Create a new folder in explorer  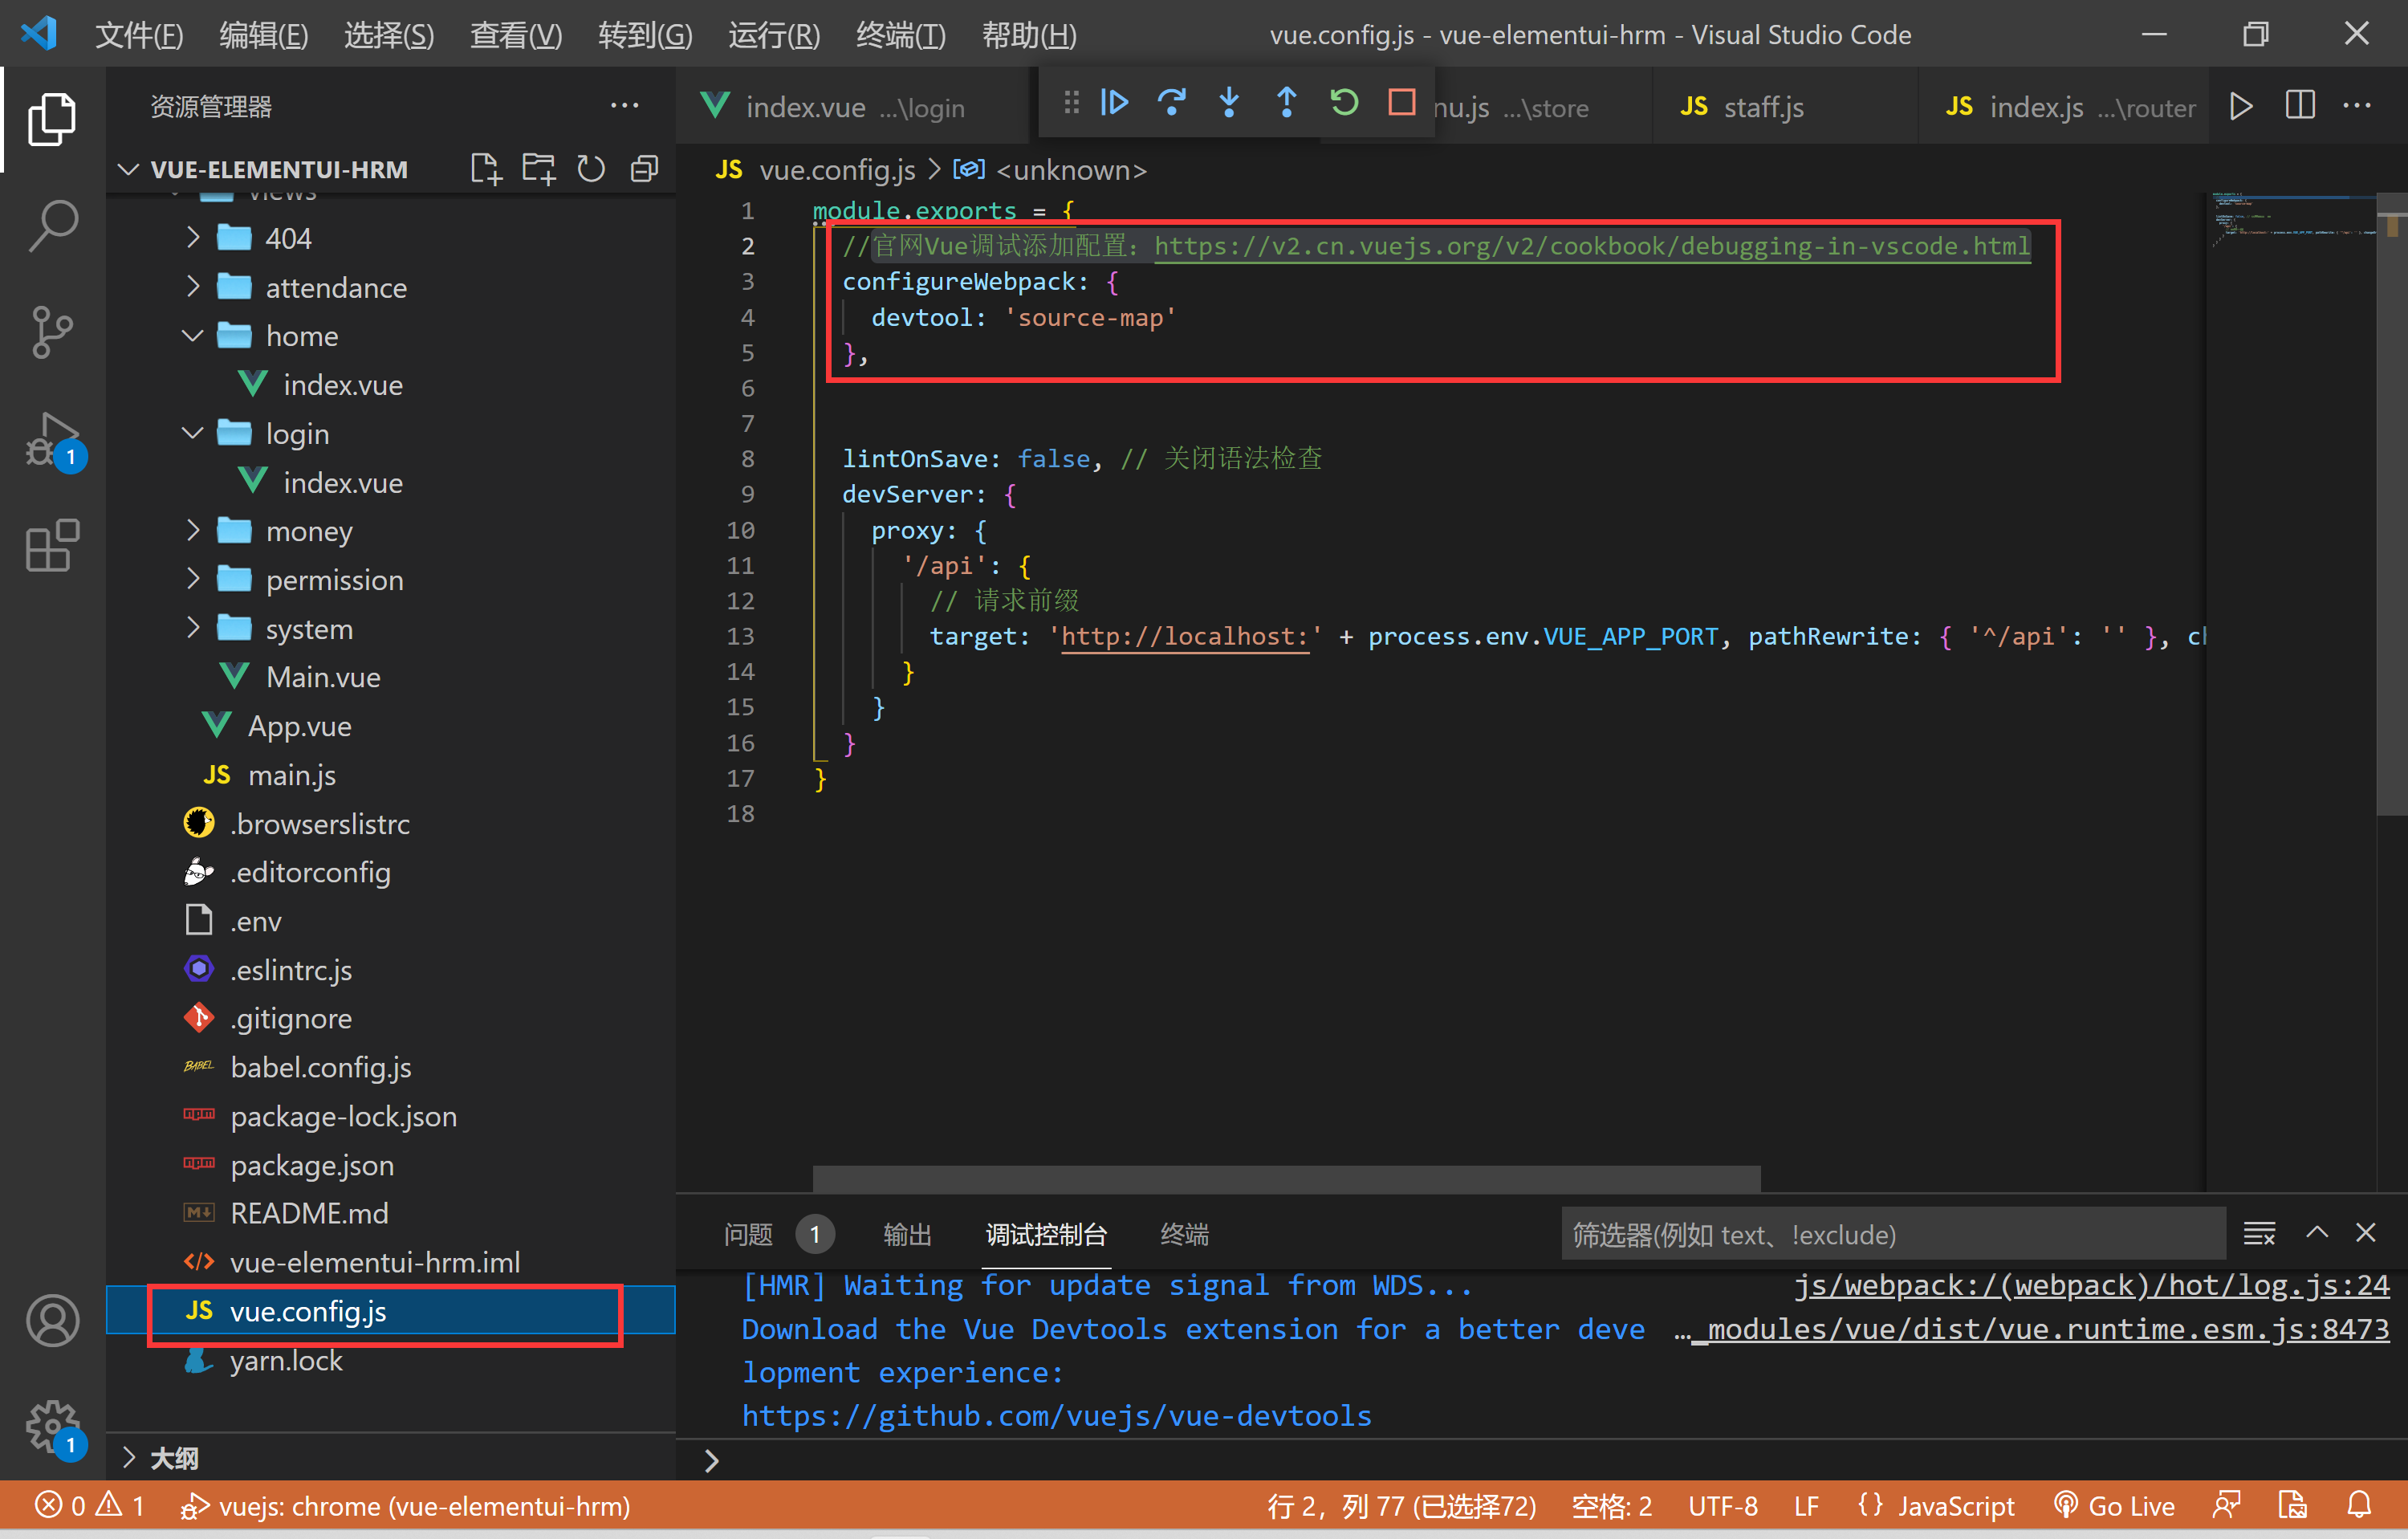[539, 169]
